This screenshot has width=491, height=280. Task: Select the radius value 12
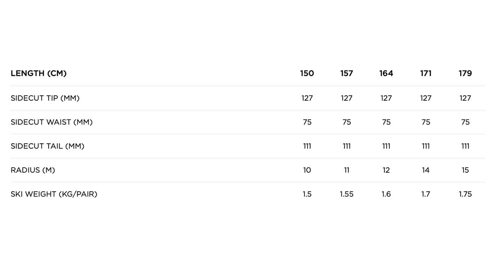386,170
